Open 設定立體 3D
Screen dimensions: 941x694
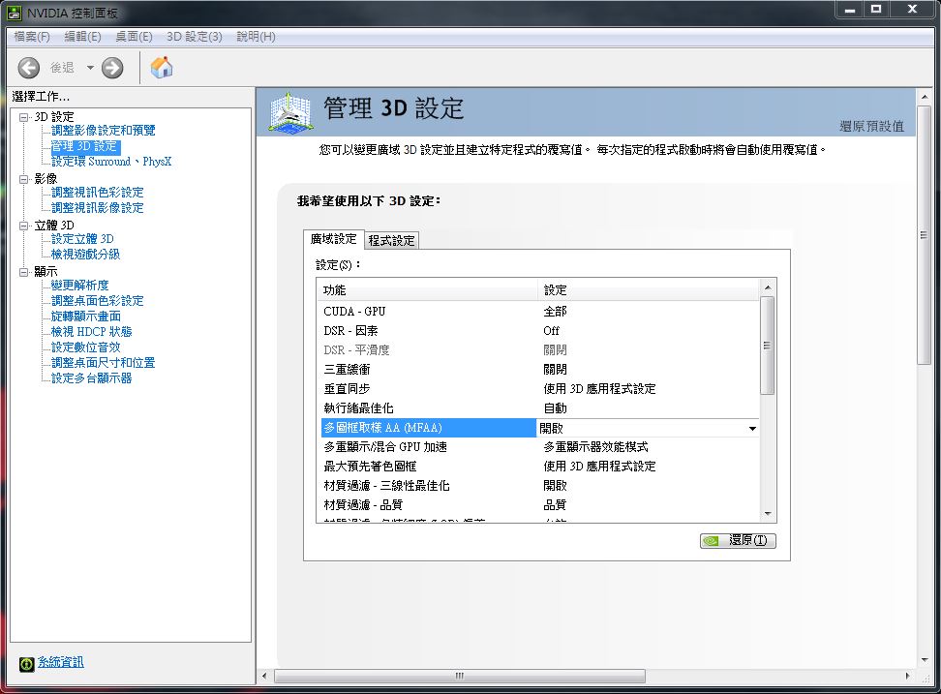point(82,239)
